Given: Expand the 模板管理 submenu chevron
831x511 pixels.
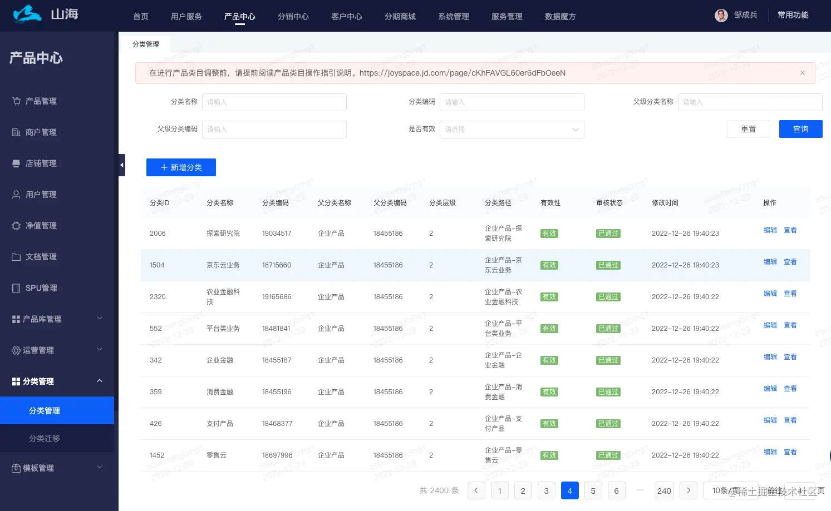Looking at the screenshot, I should click(100, 467).
